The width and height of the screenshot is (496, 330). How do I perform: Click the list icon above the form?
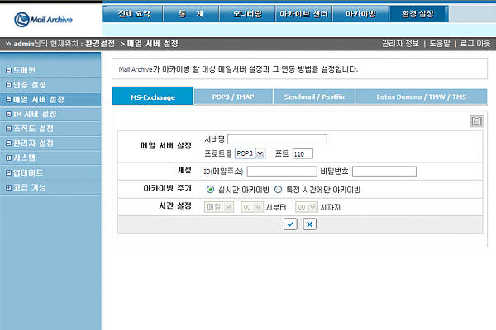(476, 121)
